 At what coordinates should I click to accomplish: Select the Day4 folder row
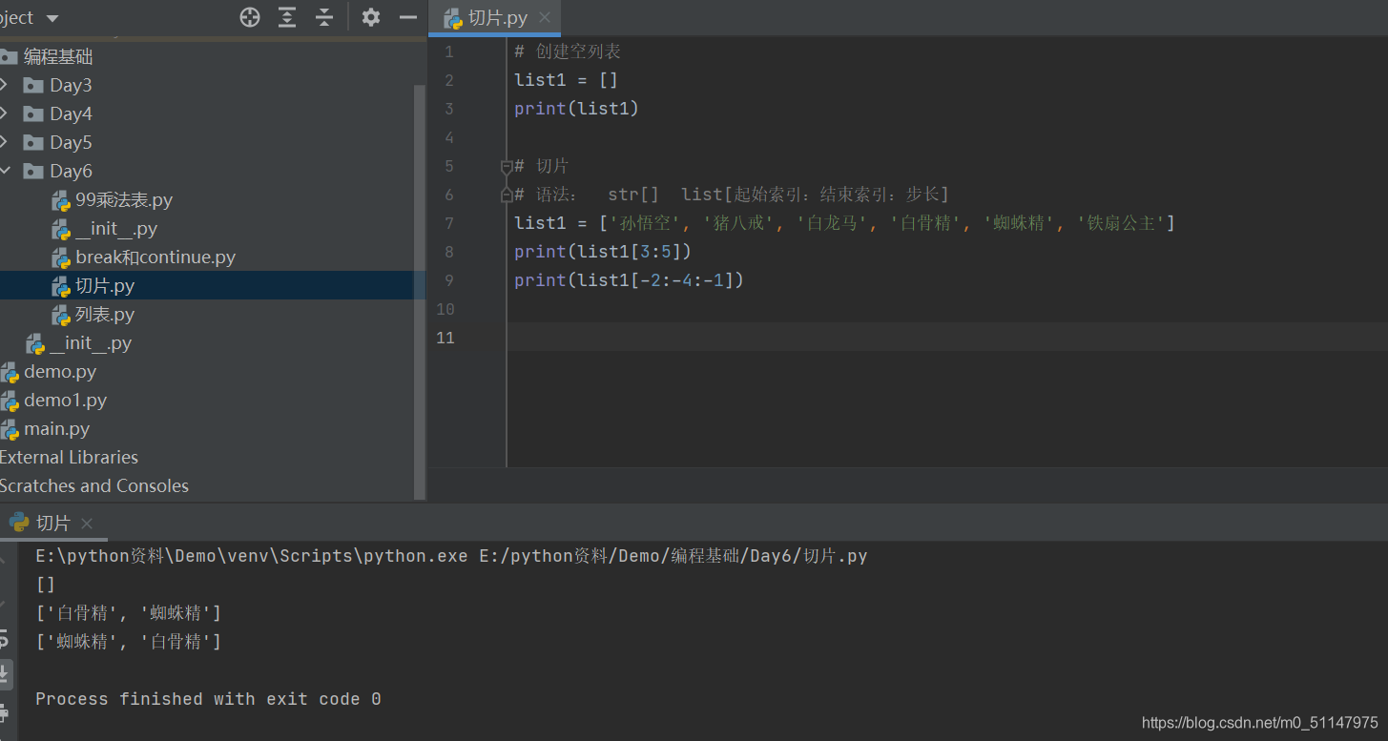click(208, 113)
